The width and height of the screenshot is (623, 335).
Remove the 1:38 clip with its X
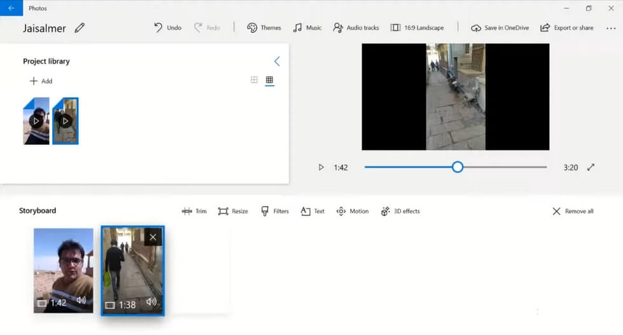point(153,237)
